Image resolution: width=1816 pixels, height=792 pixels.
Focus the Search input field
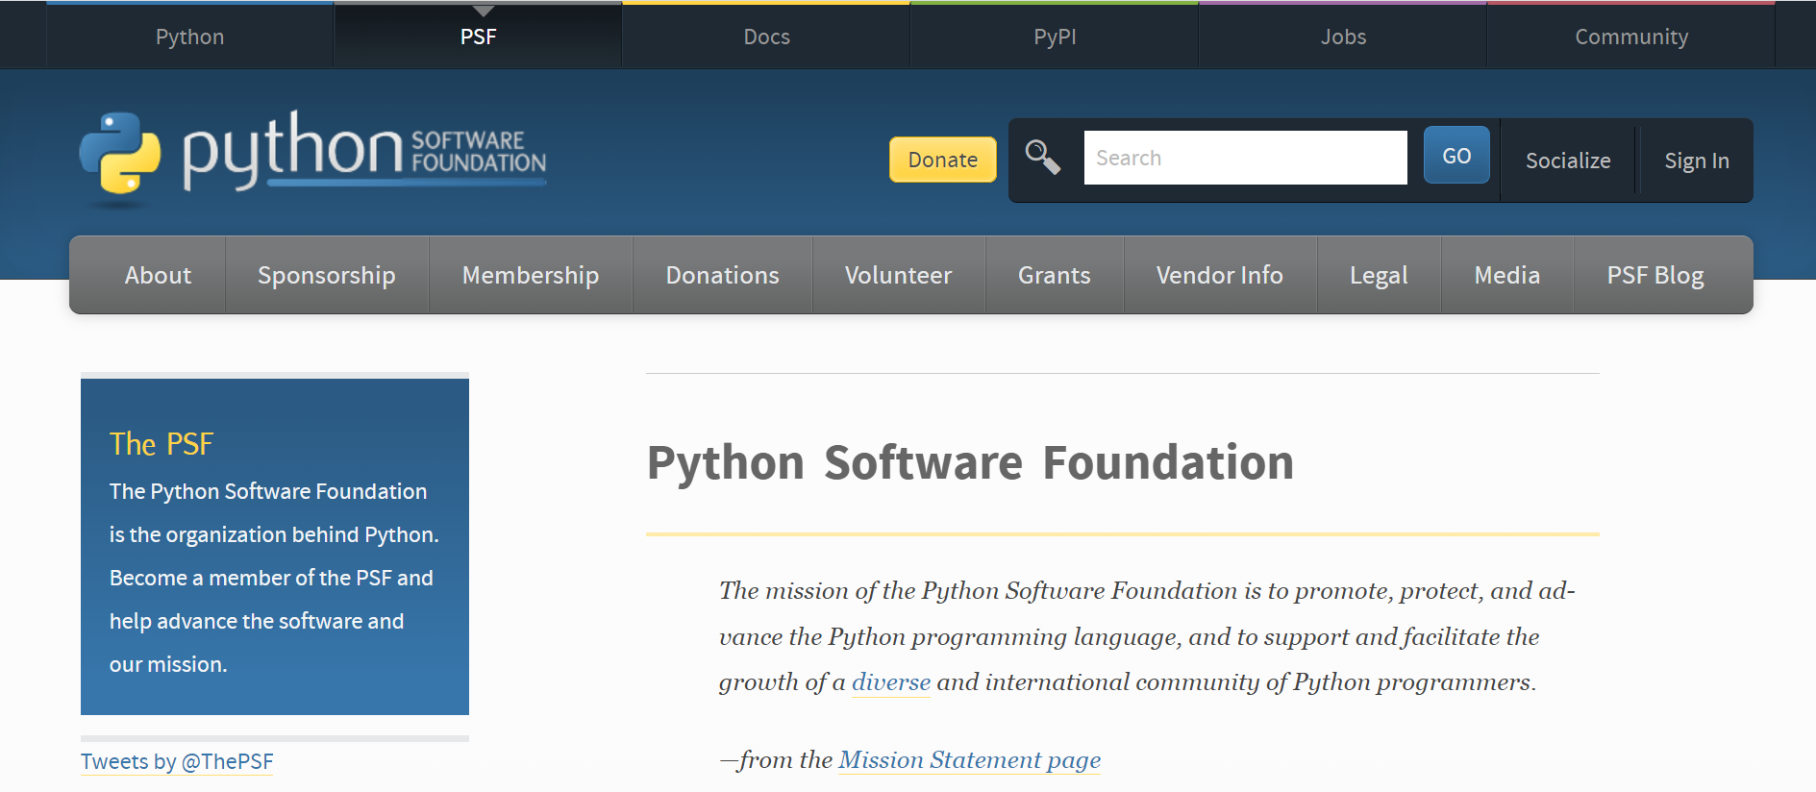click(x=1246, y=158)
